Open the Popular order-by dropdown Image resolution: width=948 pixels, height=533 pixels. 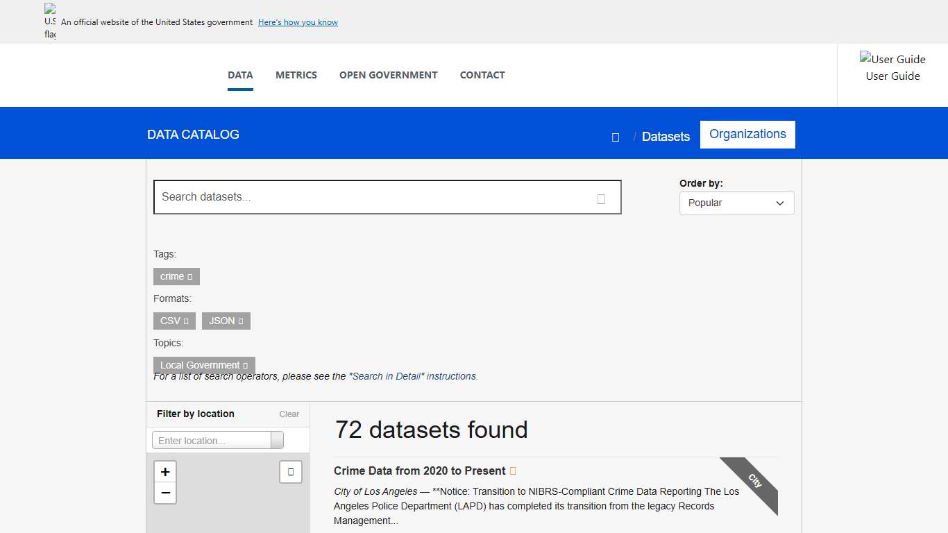coord(736,203)
